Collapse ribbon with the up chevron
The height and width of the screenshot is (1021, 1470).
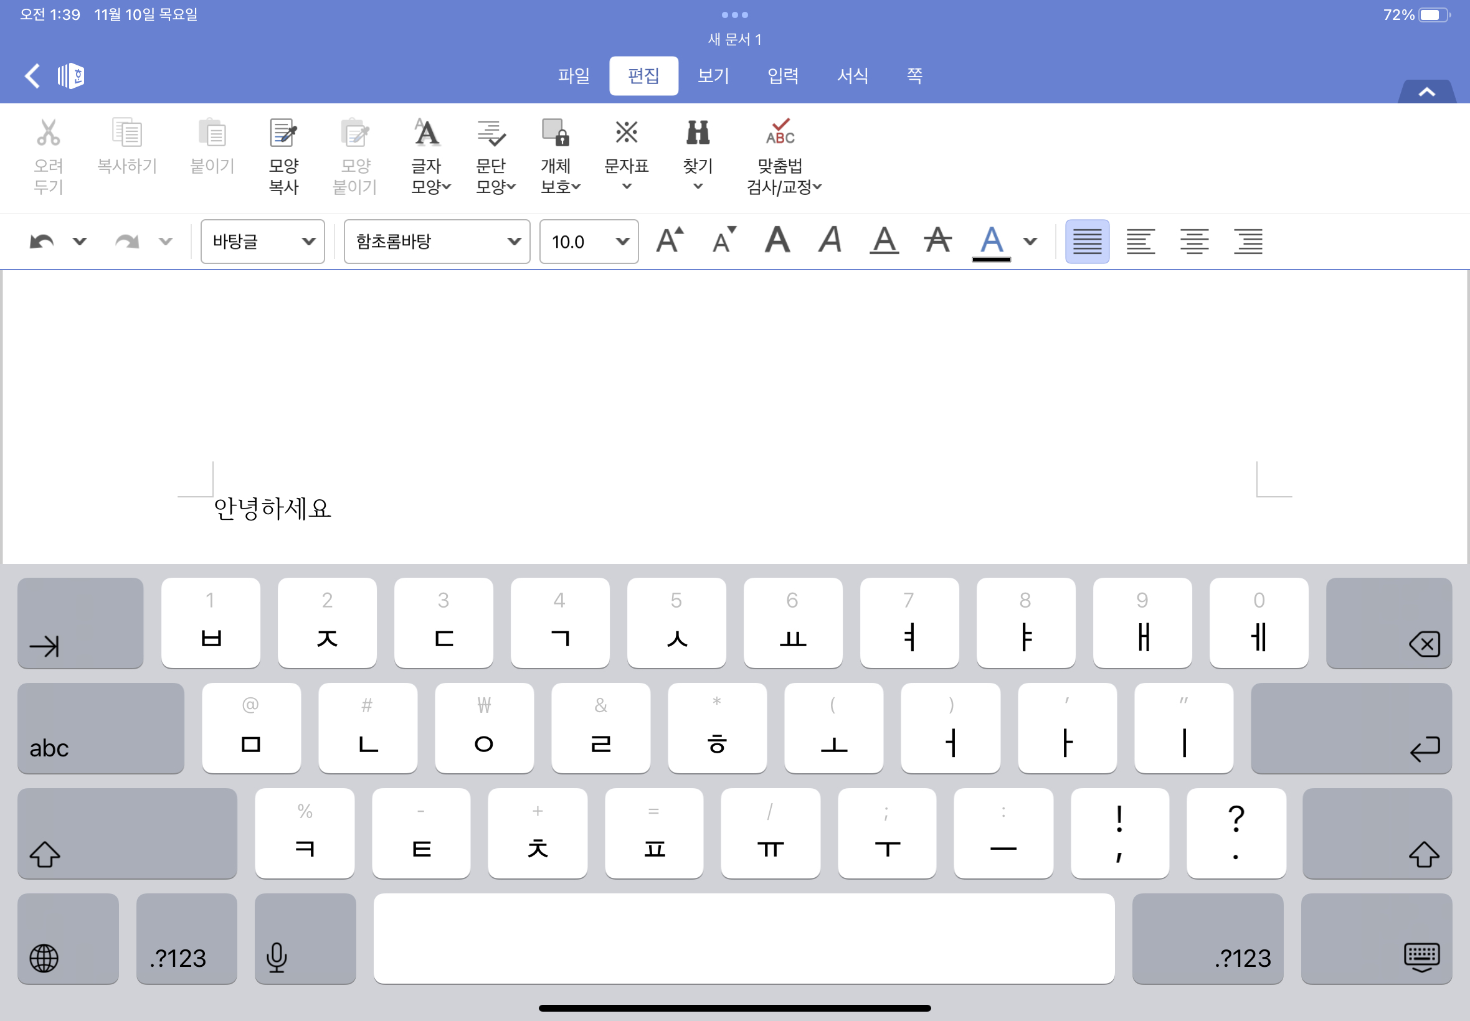point(1426,92)
